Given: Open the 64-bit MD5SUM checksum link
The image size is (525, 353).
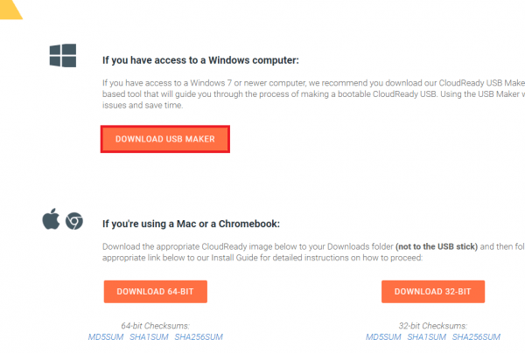Looking at the screenshot, I should [x=106, y=337].
